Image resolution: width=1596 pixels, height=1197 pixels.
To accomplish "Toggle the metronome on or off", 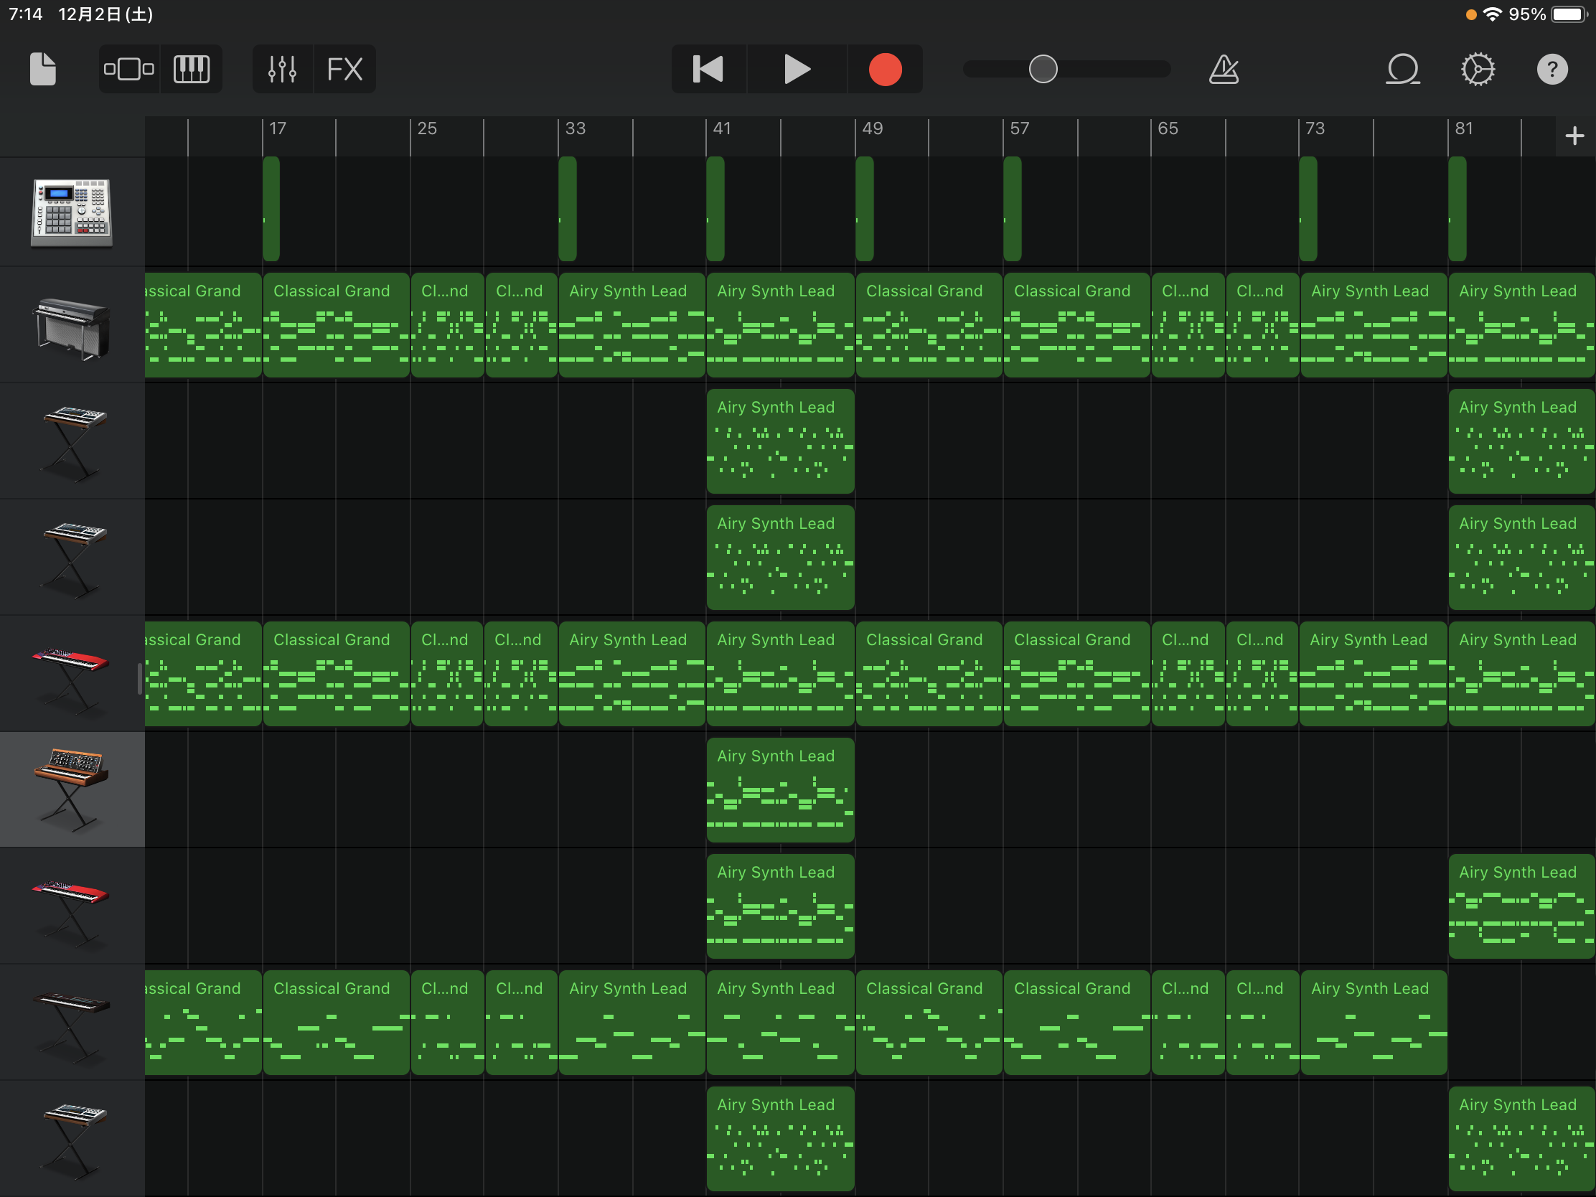I will 1224,70.
